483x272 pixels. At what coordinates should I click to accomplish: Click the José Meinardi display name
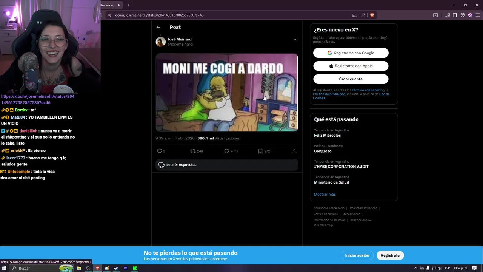[180, 39]
